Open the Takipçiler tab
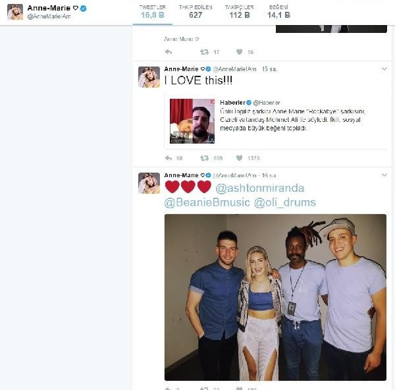 coord(240,12)
